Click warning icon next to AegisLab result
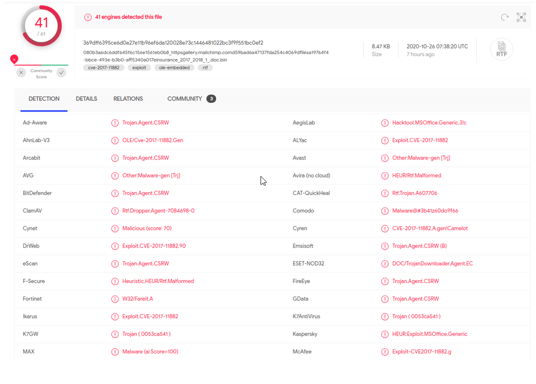The image size is (536, 384). point(385,123)
